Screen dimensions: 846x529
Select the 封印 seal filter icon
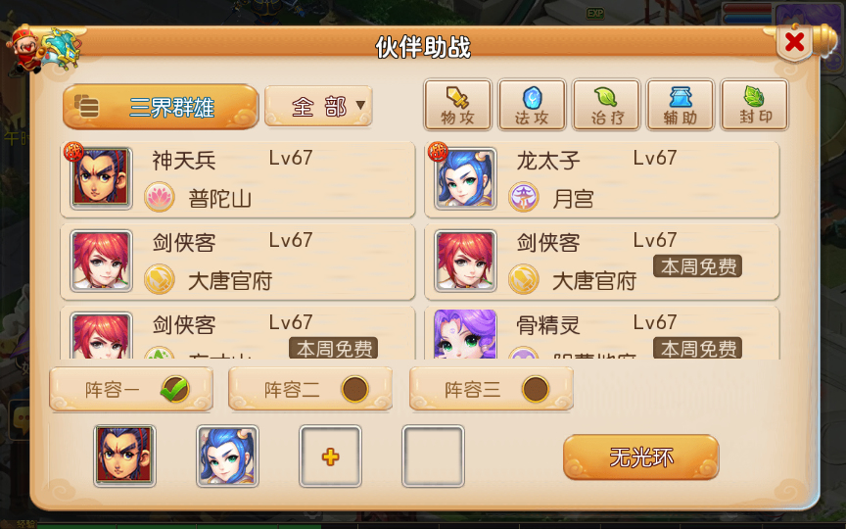(x=754, y=105)
